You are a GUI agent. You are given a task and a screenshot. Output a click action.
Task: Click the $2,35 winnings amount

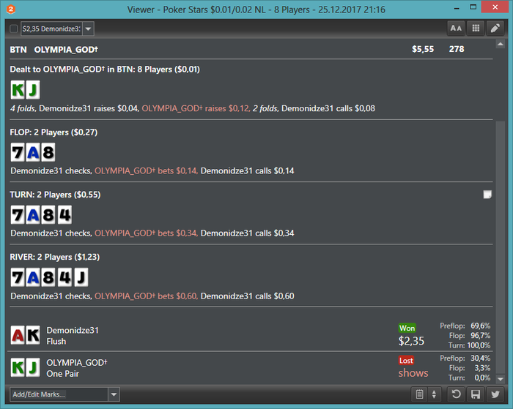pyautogui.click(x=411, y=341)
